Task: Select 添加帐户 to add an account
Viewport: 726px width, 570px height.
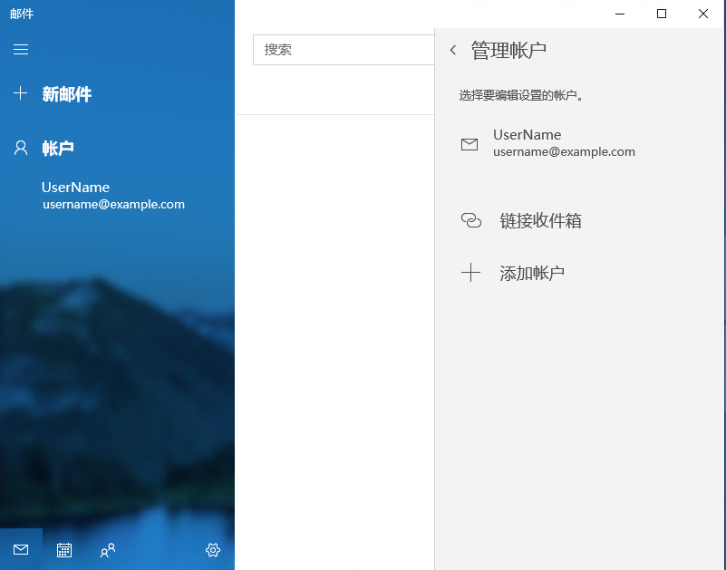Action: coord(532,273)
